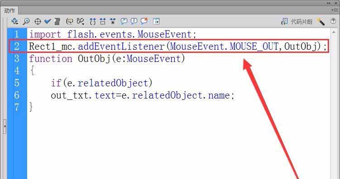
Task: Click line number 5 in the gutter
Action: pos(17,83)
